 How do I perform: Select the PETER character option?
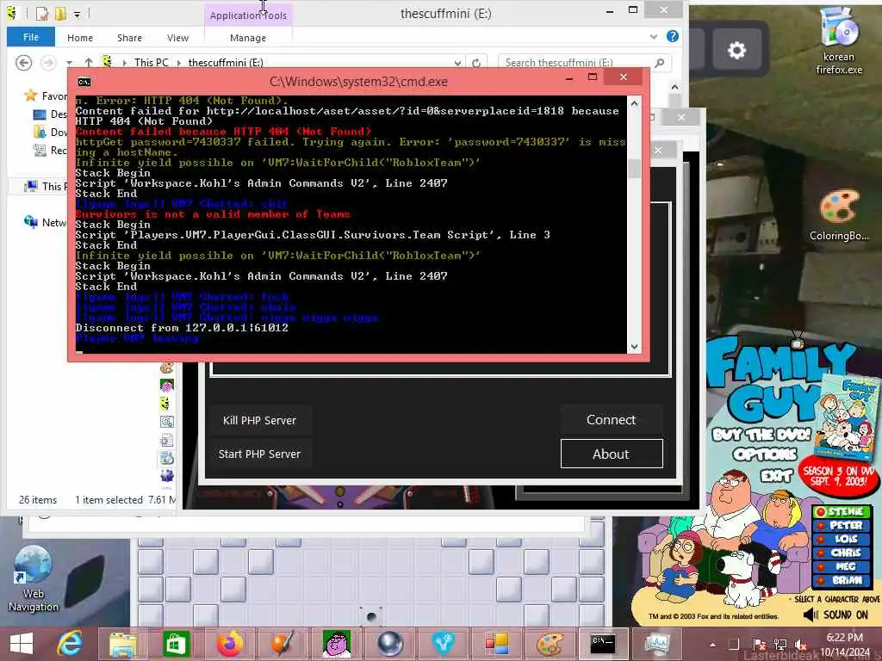[842, 526]
